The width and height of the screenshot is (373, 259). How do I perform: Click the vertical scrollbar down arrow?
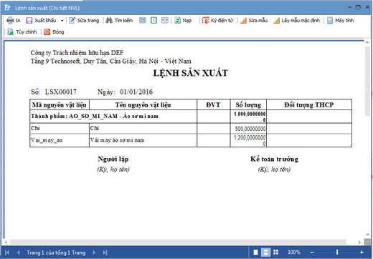tap(367, 235)
